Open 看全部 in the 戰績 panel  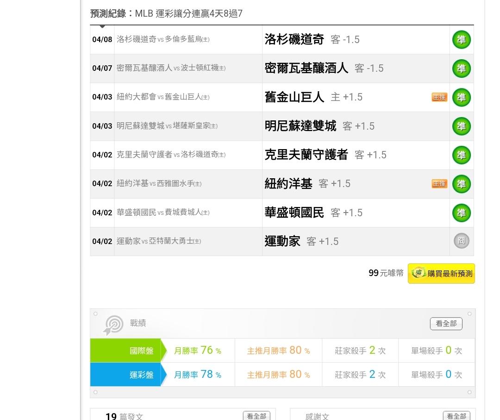click(446, 324)
